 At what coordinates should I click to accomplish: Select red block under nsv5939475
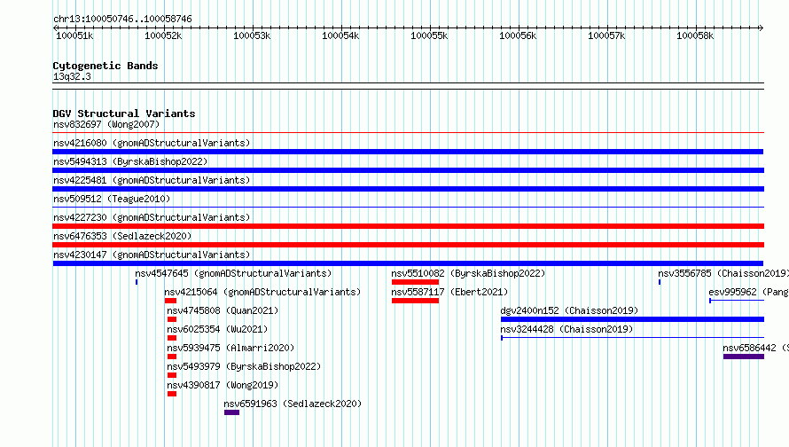[172, 357]
